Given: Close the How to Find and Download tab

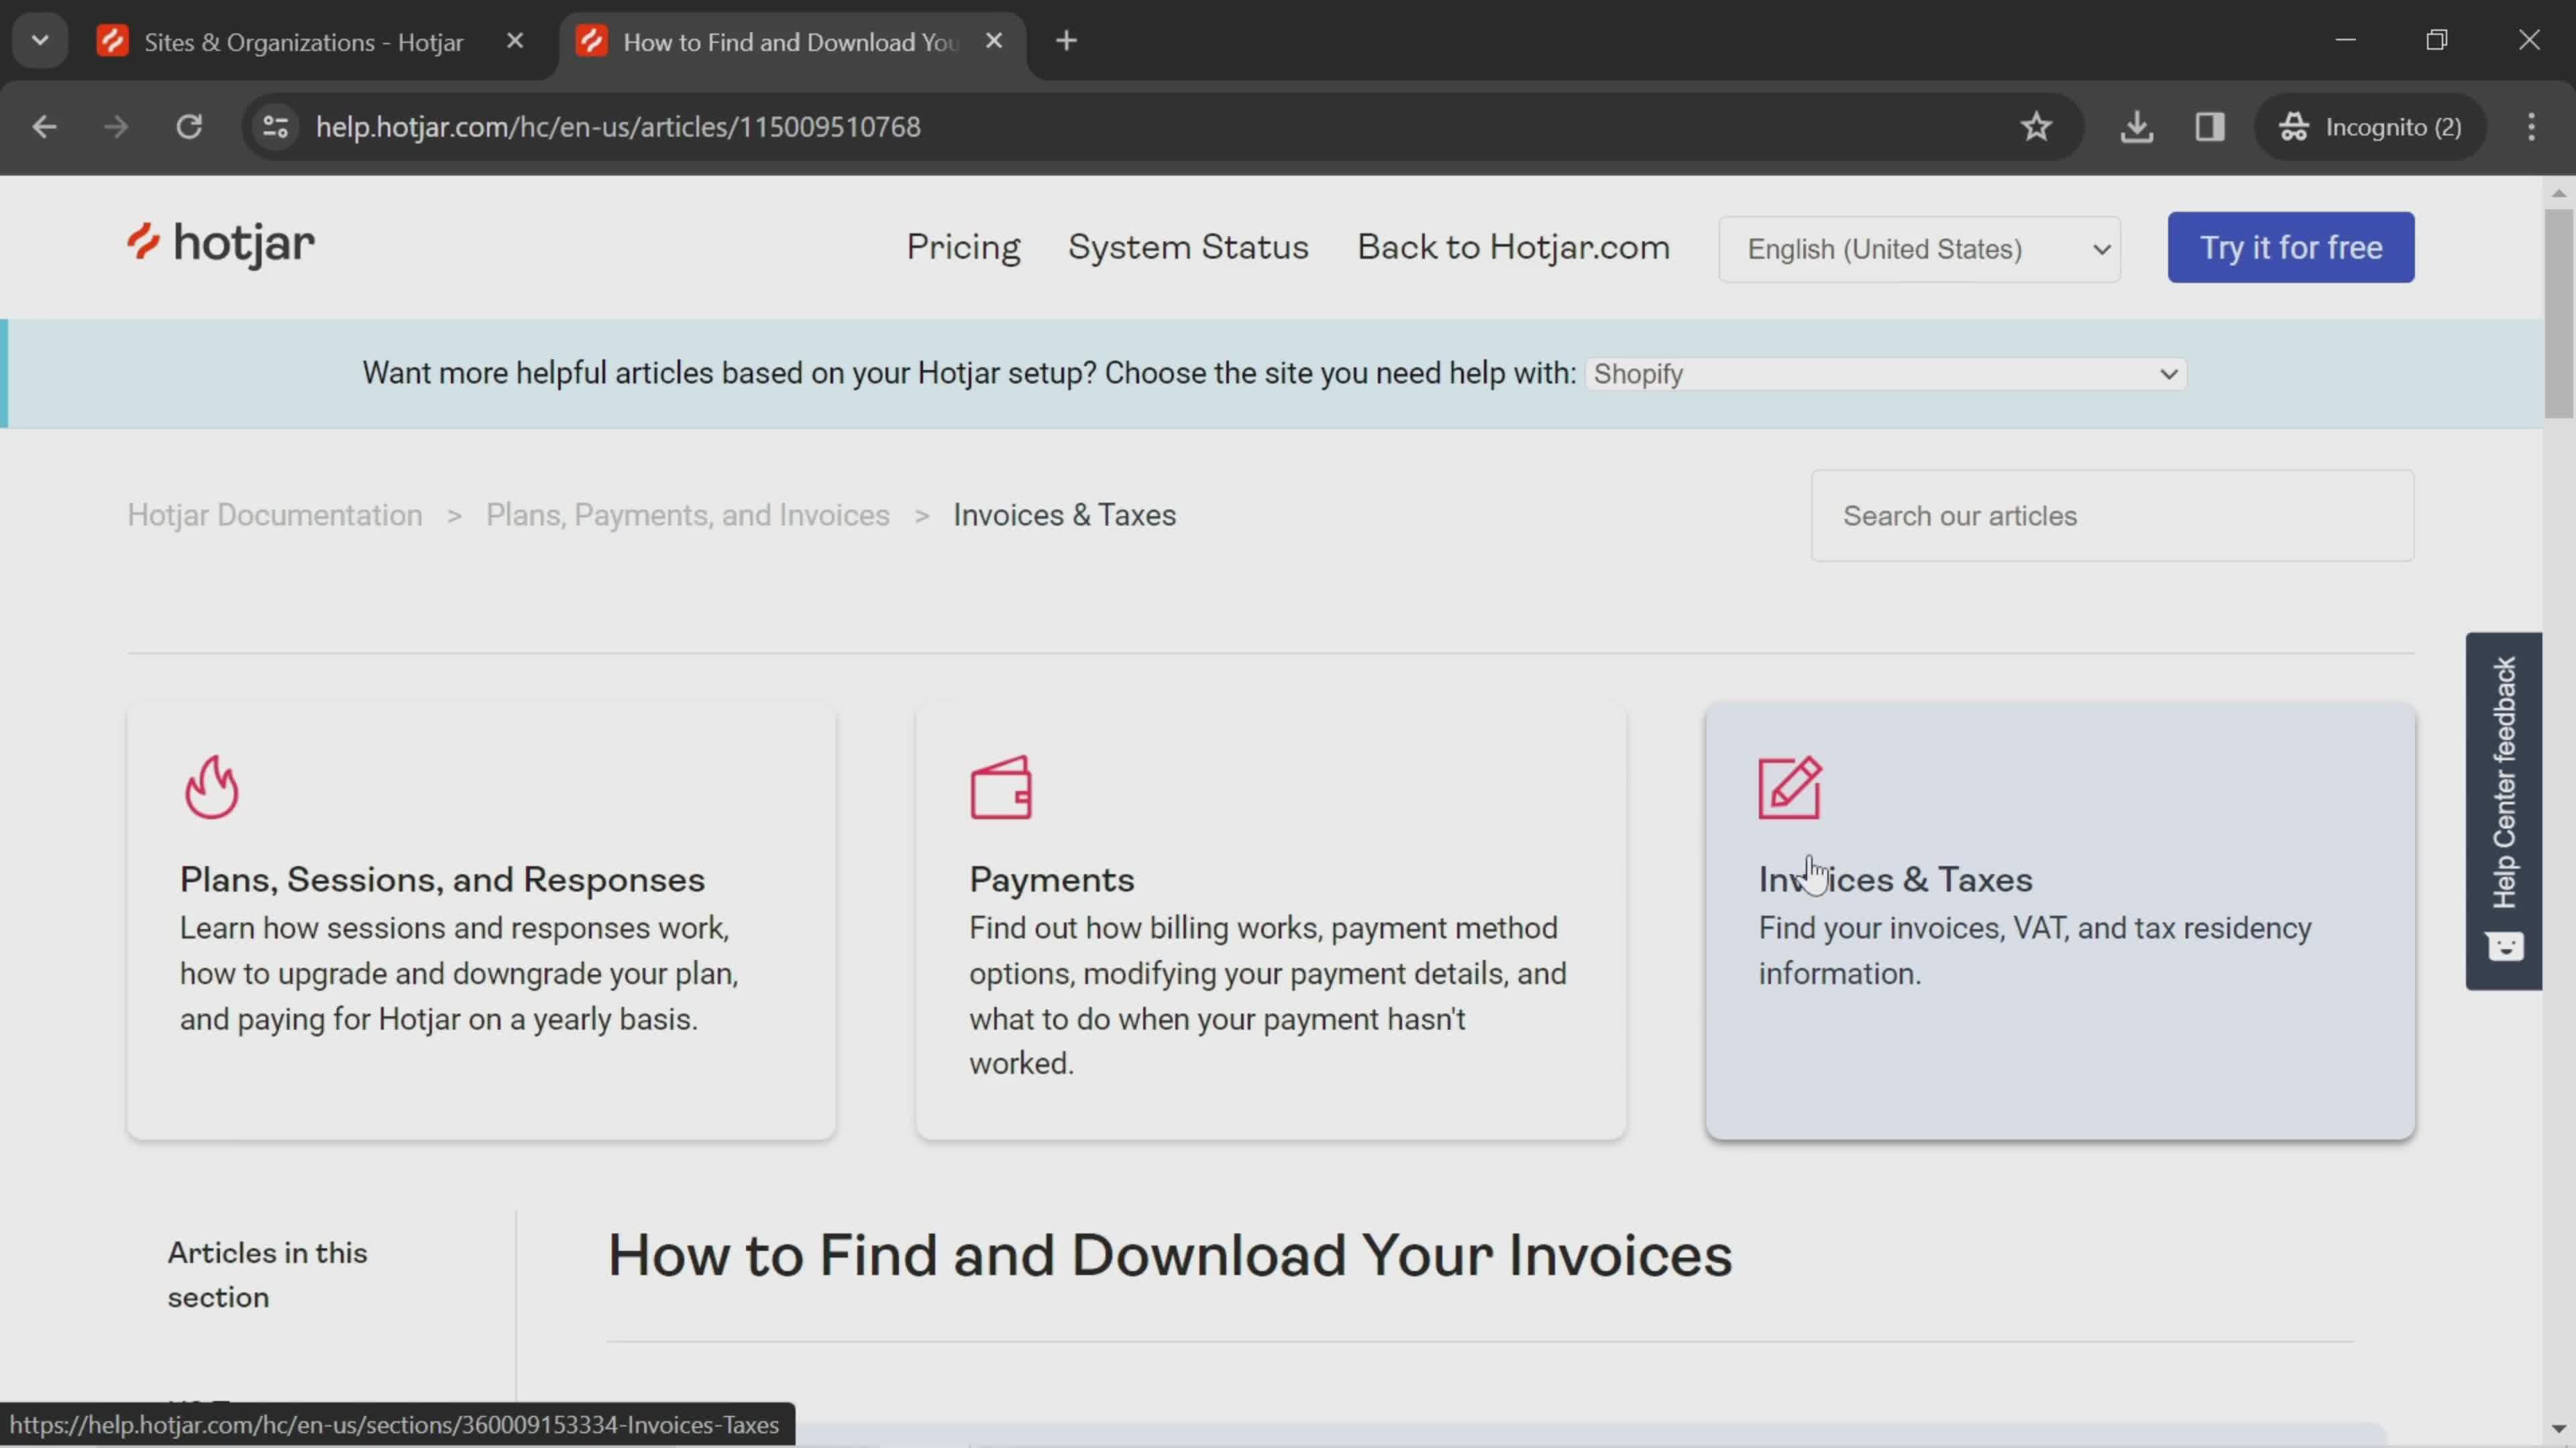Looking at the screenshot, I should tap(994, 41).
